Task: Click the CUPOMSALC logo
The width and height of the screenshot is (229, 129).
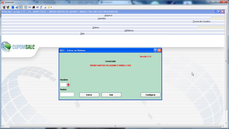Action: (18, 47)
